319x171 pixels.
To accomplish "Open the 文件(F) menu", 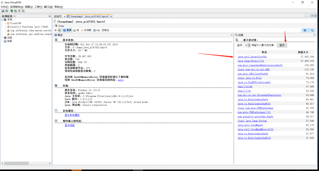I will 4,7.
